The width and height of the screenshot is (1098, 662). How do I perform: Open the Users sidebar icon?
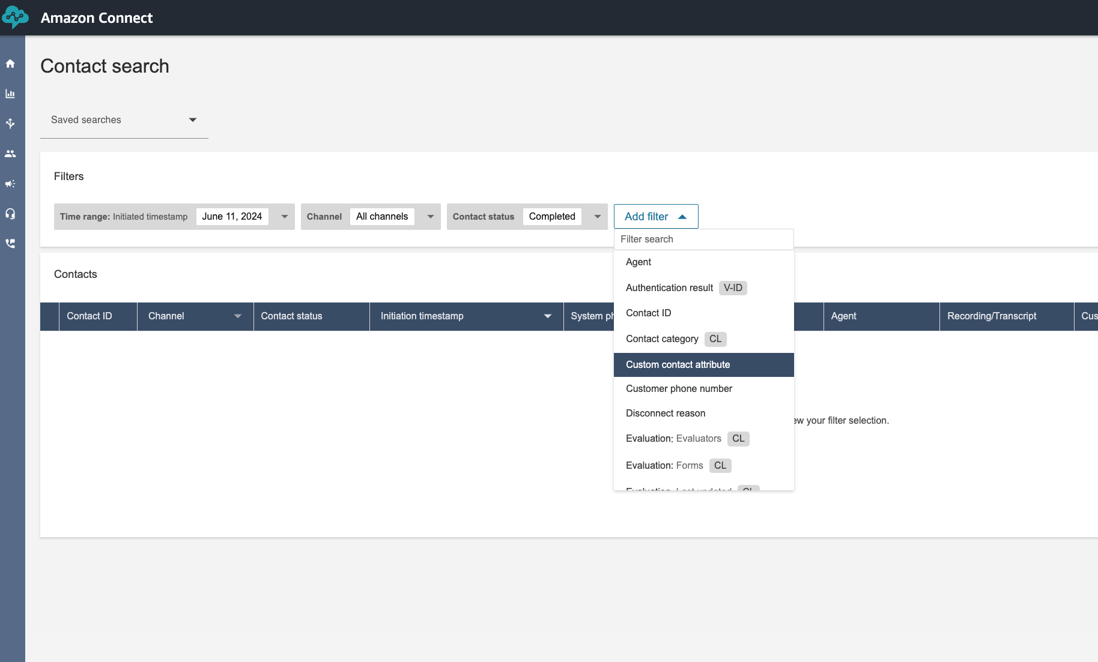[x=10, y=154]
